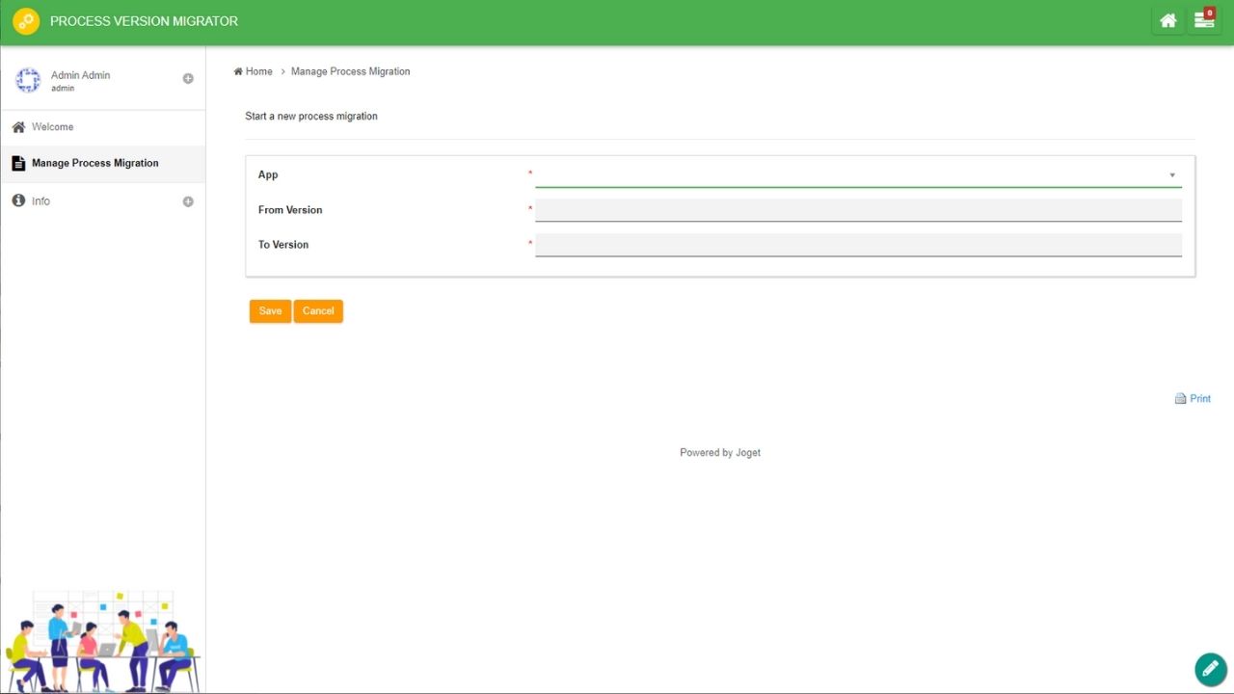Screen dimensions: 1234x694
Task: Open the inbox icon with red badge
Action: (x=1204, y=20)
